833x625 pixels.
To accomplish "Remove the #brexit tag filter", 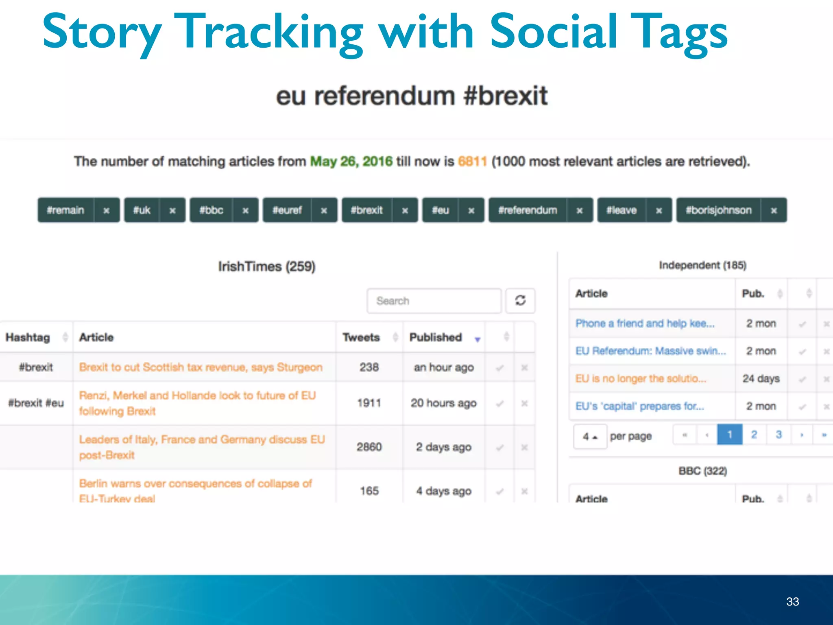I will click(x=405, y=210).
